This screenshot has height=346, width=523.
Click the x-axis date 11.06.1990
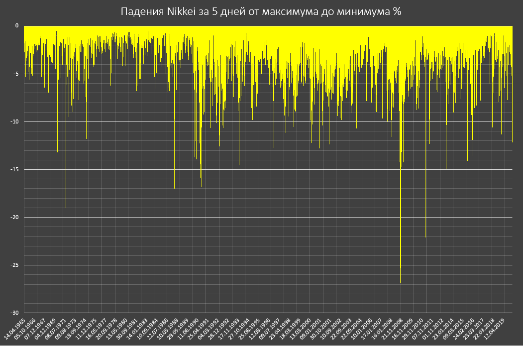[x=188, y=329]
